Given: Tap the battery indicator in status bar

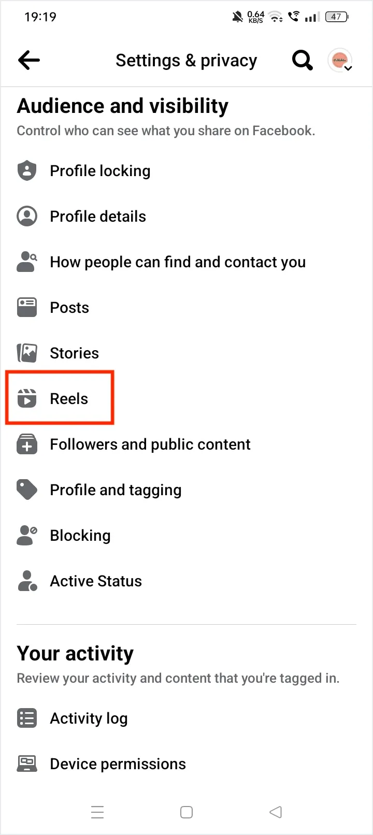Looking at the screenshot, I should coord(337,17).
